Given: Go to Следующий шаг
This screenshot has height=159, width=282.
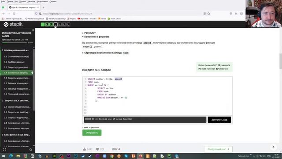Looking at the screenshot, I should (x=218, y=149).
